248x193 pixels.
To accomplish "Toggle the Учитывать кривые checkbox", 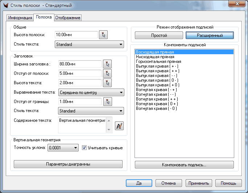I will pyautogui.click(x=84, y=148).
